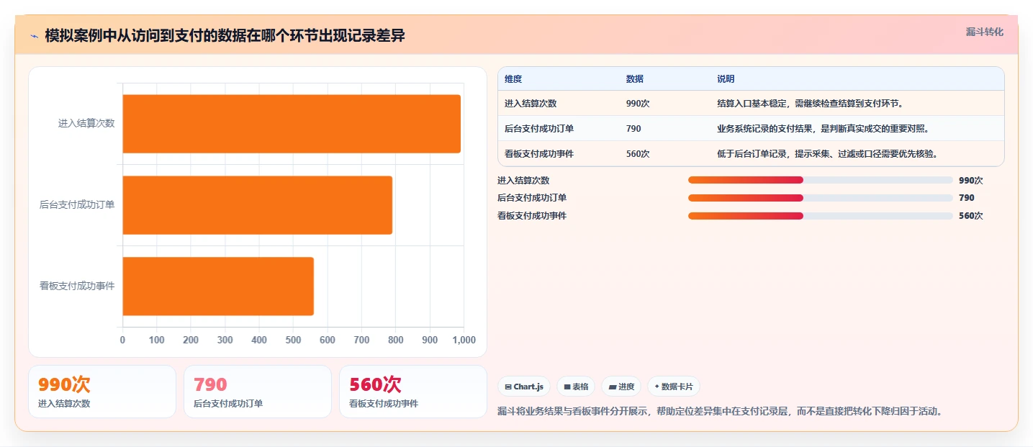Image resolution: width=1033 pixels, height=447 pixels.
Task: Click the 看板支付成功事件 chart bar
Action: [218, 286]
